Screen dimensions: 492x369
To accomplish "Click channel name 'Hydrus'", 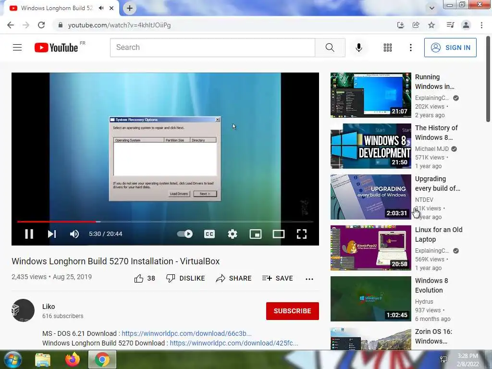I will pos(424,302).
